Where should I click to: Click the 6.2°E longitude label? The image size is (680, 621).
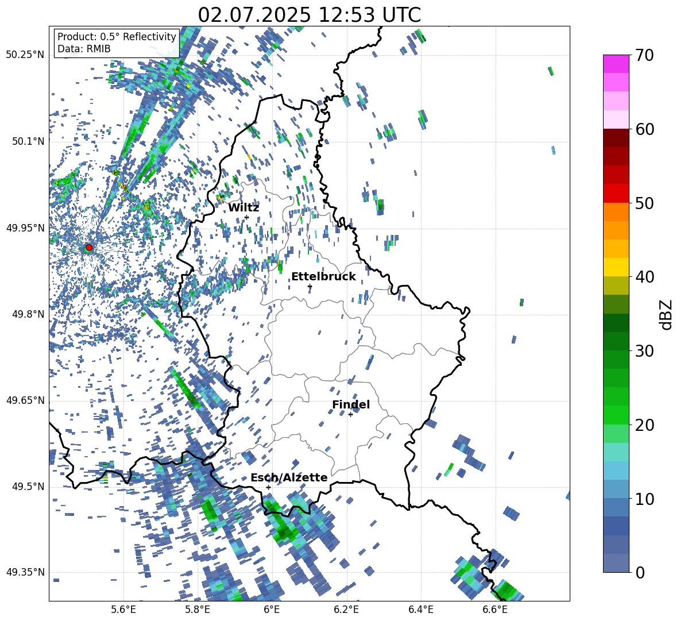pos(346,610)
